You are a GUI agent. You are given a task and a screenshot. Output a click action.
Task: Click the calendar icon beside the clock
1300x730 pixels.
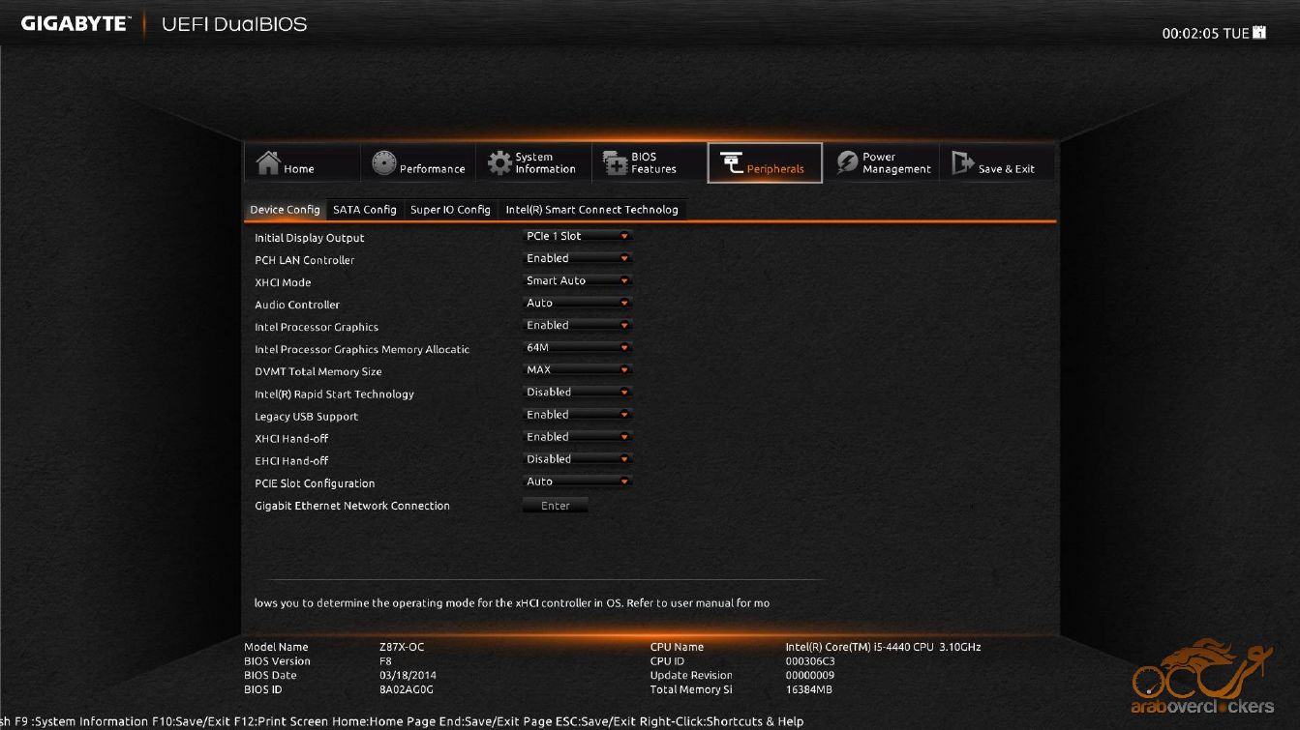pyautogui.click(x=1259, y=33)
